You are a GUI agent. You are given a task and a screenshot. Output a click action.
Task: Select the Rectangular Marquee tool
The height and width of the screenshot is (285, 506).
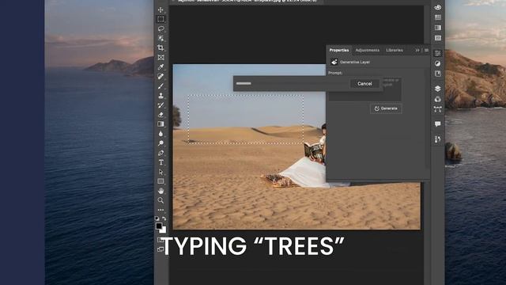(160, 19)
